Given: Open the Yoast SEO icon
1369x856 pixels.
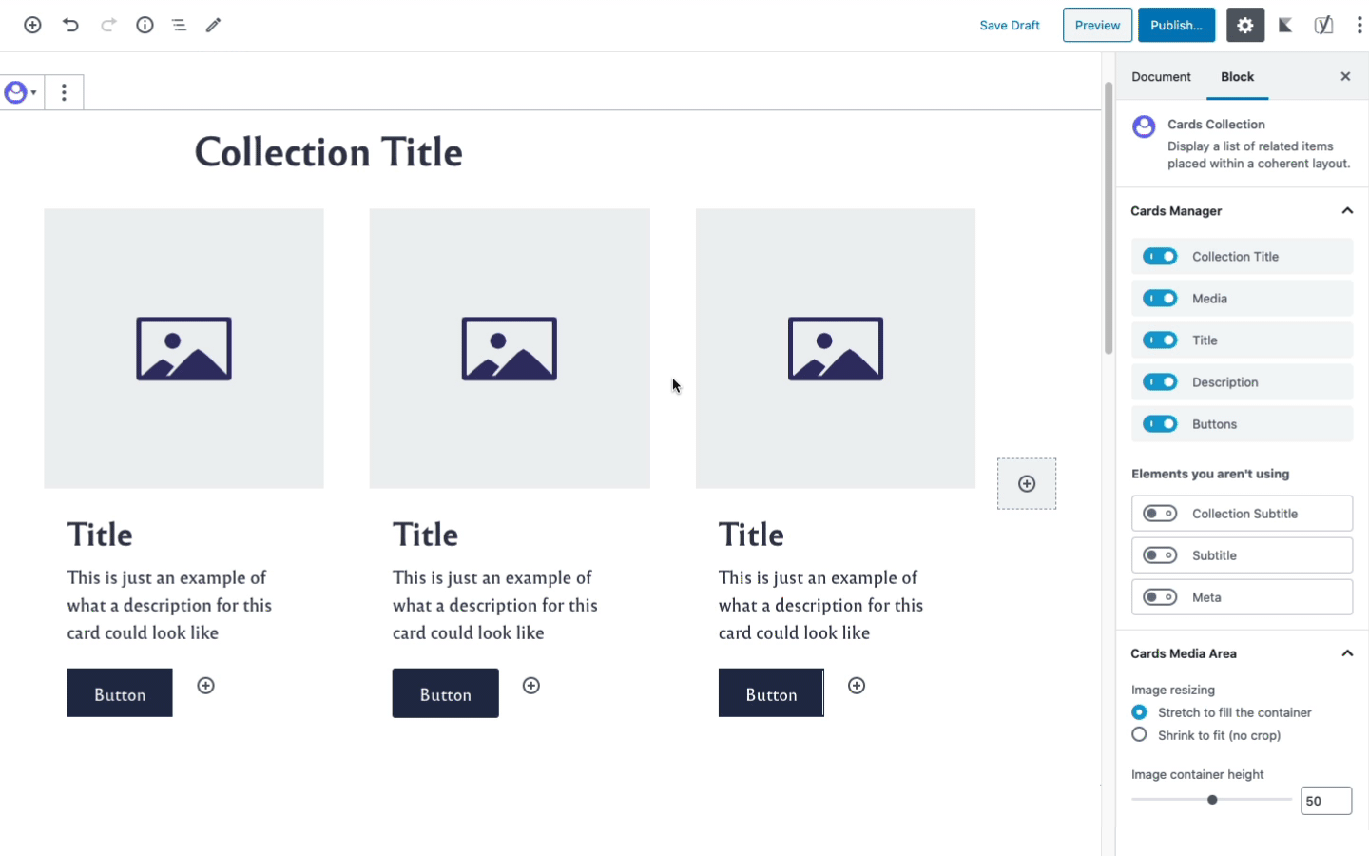Looking at the screenshot, I should [1323, 25].
